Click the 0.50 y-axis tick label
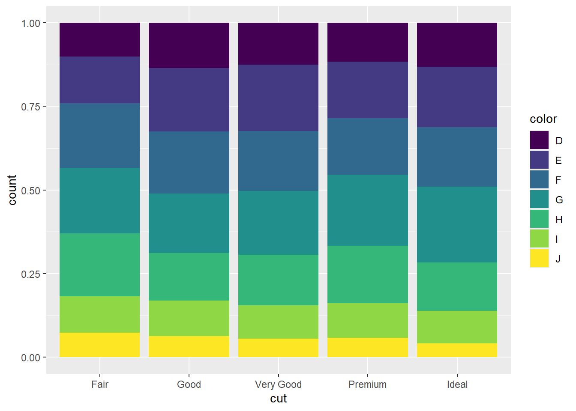The height and width of the screenshot is (411, 576). click(x=31, y=191)
